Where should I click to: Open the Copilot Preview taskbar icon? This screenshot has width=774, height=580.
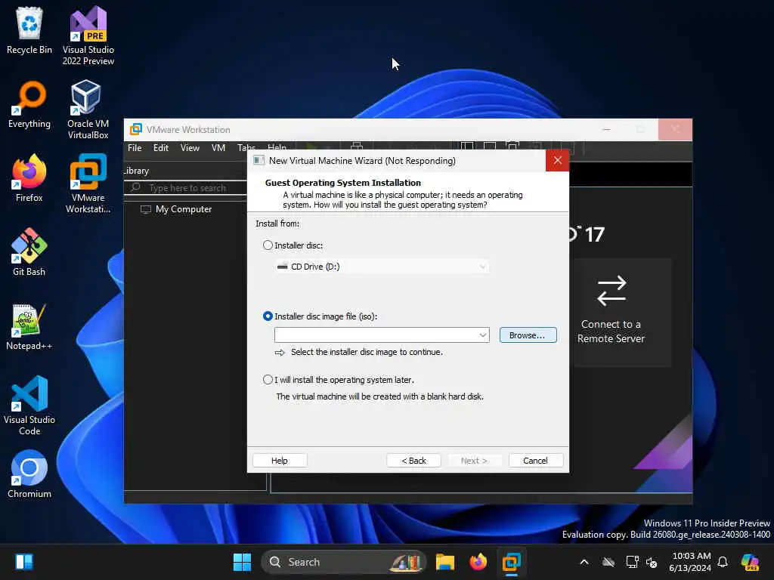[750, 562]
